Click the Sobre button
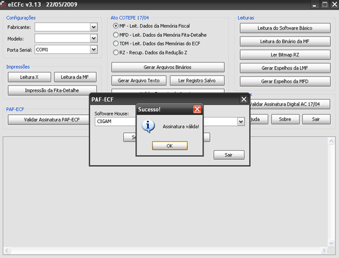Screen dimensions: 339x258 [x=285, y=119]
